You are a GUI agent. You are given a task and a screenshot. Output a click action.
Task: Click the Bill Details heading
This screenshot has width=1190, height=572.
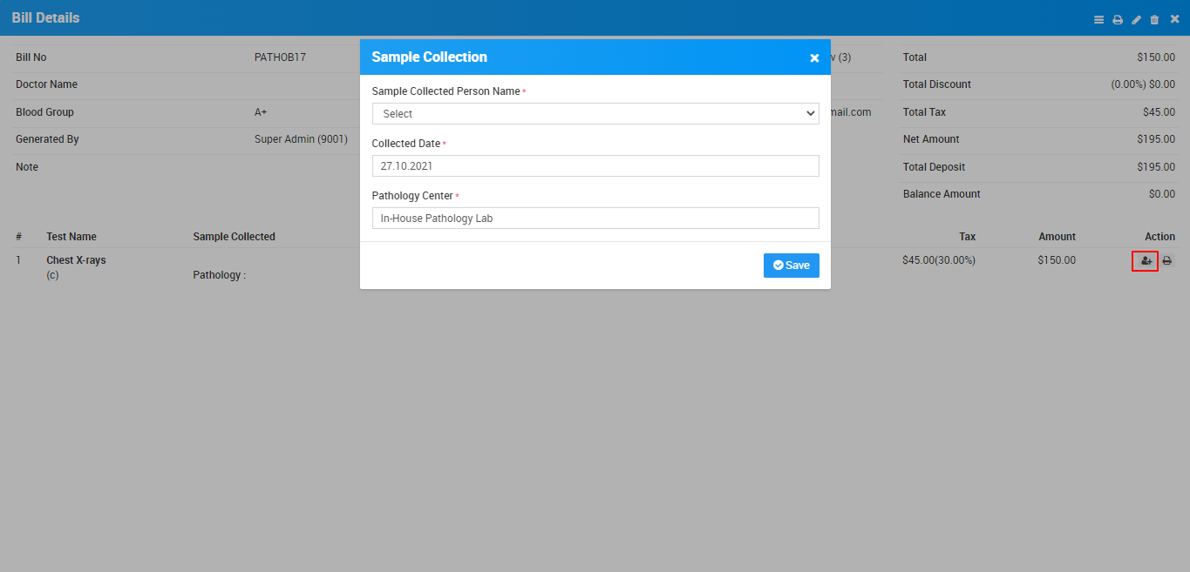45,18
